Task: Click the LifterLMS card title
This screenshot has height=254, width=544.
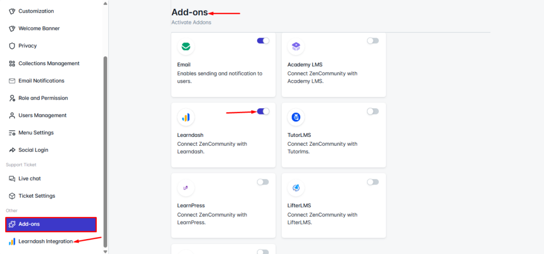Action: [299, 206]
